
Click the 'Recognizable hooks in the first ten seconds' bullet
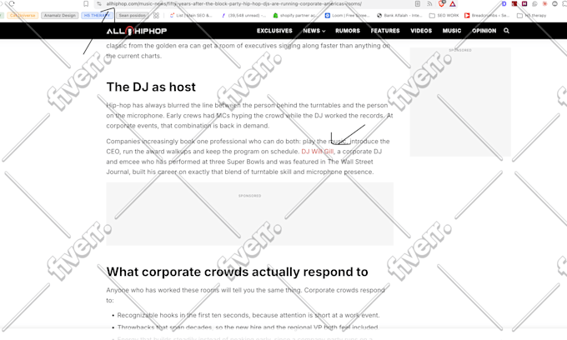pyautogui.click(x=248, y=315)
